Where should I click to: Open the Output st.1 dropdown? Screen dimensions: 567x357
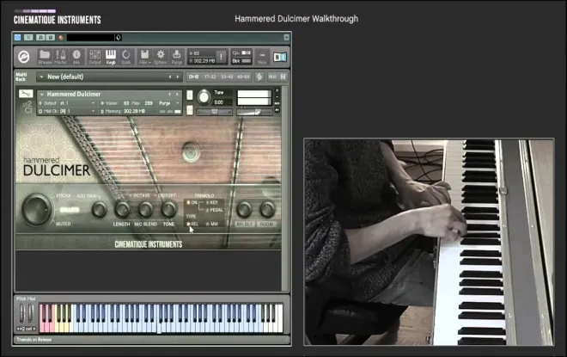tap(67, 103)
